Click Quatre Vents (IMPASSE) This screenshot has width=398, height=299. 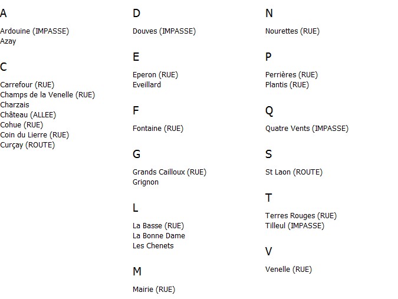point(307,129)
